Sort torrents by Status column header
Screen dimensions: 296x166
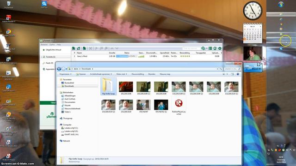point(127,53)
